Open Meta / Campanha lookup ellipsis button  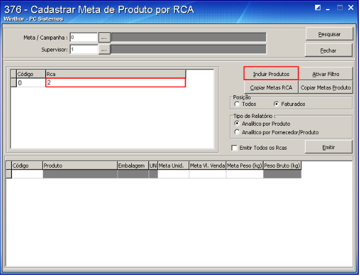click(104, 37)
